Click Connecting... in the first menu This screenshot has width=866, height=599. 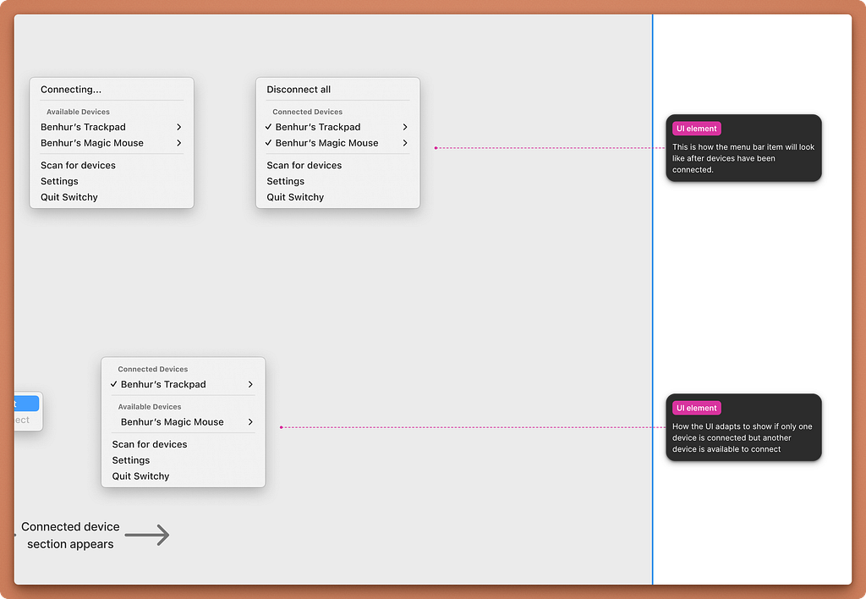(71, 90)
